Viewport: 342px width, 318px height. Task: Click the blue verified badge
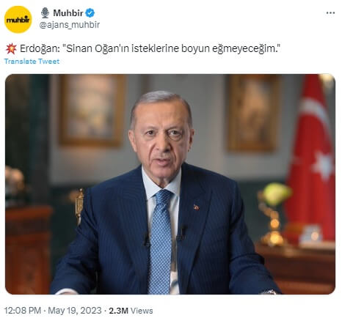tap(90, 13)
